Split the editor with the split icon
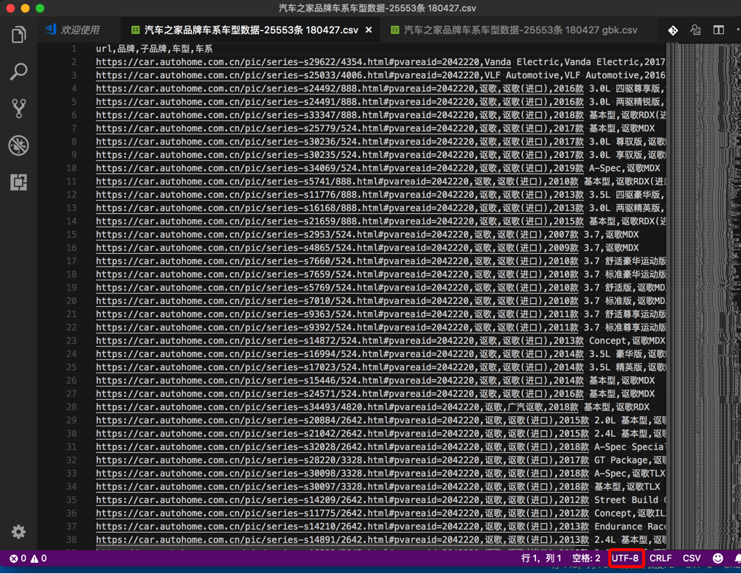 tap(718, 30)
